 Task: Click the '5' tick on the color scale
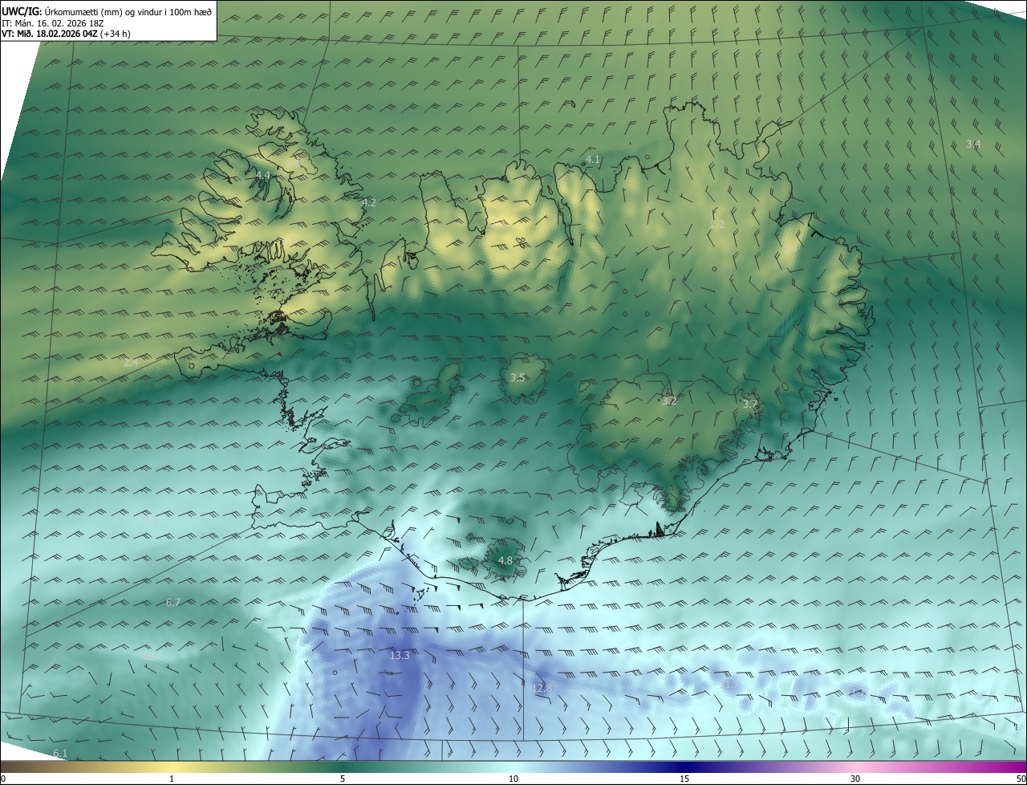343,779
